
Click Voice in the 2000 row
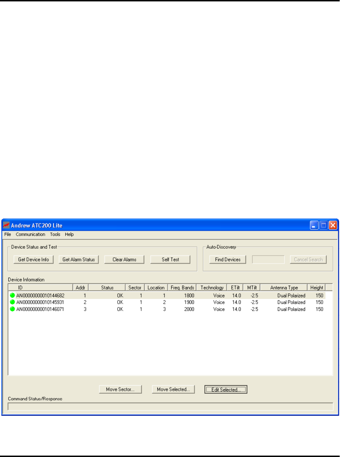tap(219, 309)
